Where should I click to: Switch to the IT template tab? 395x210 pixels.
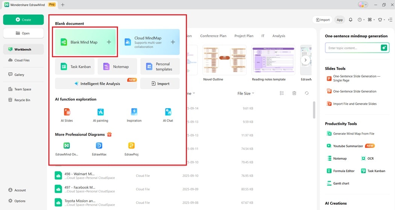coord(263,36)
